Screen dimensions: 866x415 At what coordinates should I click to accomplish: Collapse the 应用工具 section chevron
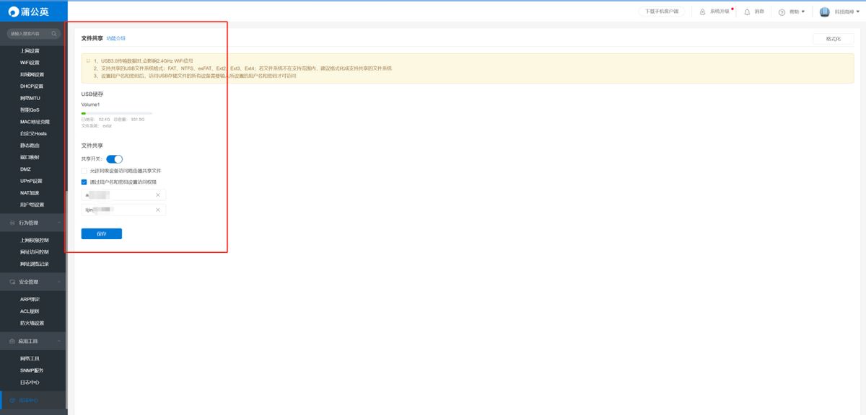coord(59,341)
